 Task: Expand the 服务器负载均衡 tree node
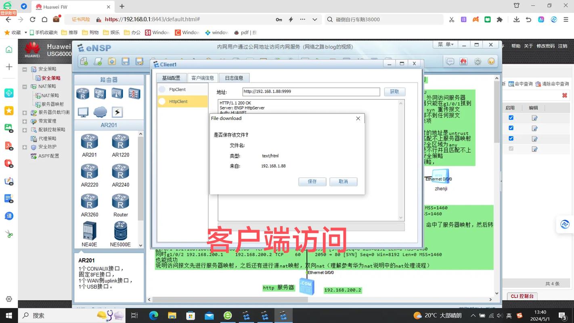25,112
